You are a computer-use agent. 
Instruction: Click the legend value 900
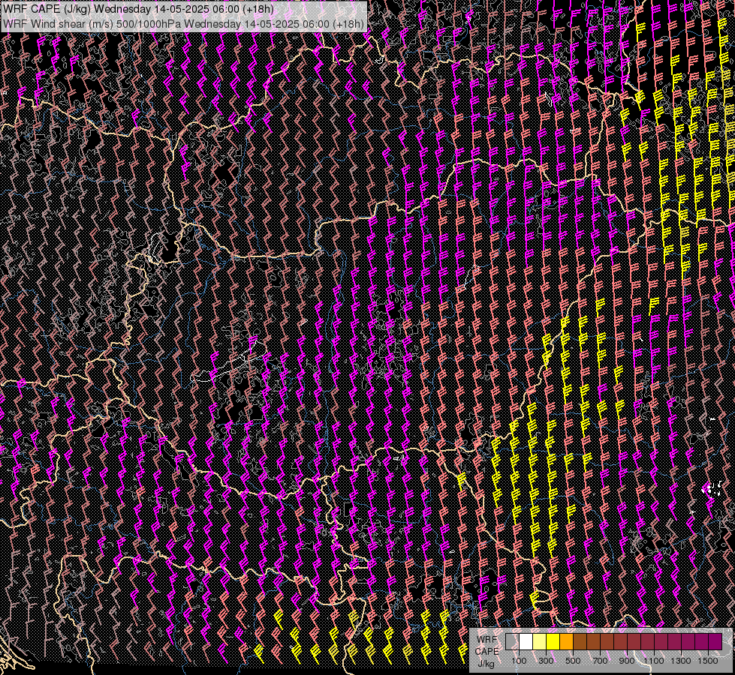[x=627, y=661]
